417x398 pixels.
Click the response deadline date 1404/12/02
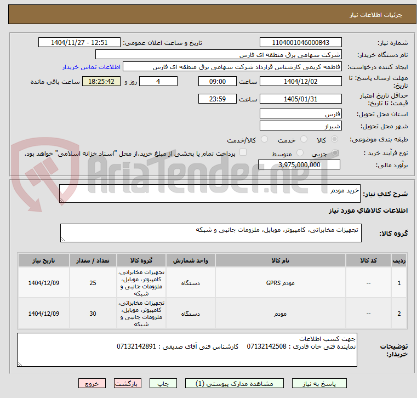pyautogui.click(x=300, y=81)
